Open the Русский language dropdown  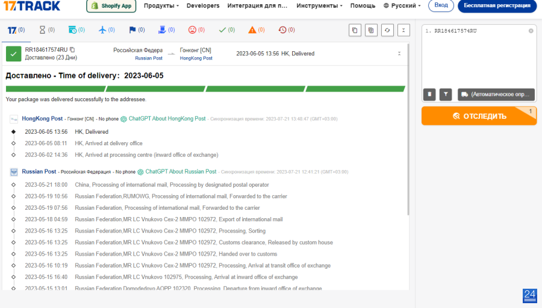[x=402, y=6]
